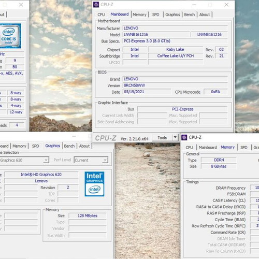Click the Tools button
The height and width of the screenshot is (259, 259).
(x=162, y=138)
